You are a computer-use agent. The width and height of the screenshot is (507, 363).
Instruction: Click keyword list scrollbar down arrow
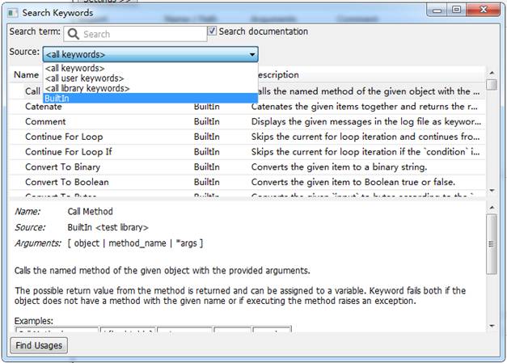point(492,191)
